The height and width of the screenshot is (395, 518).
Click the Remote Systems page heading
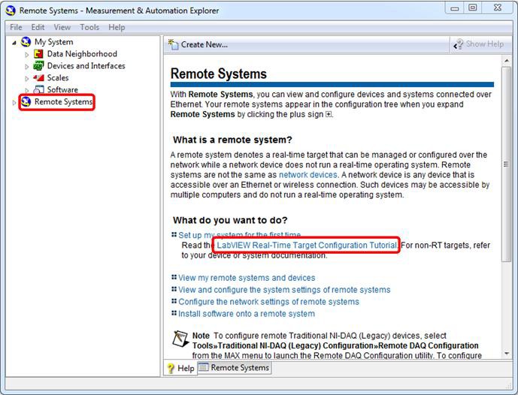click(218, 74)
